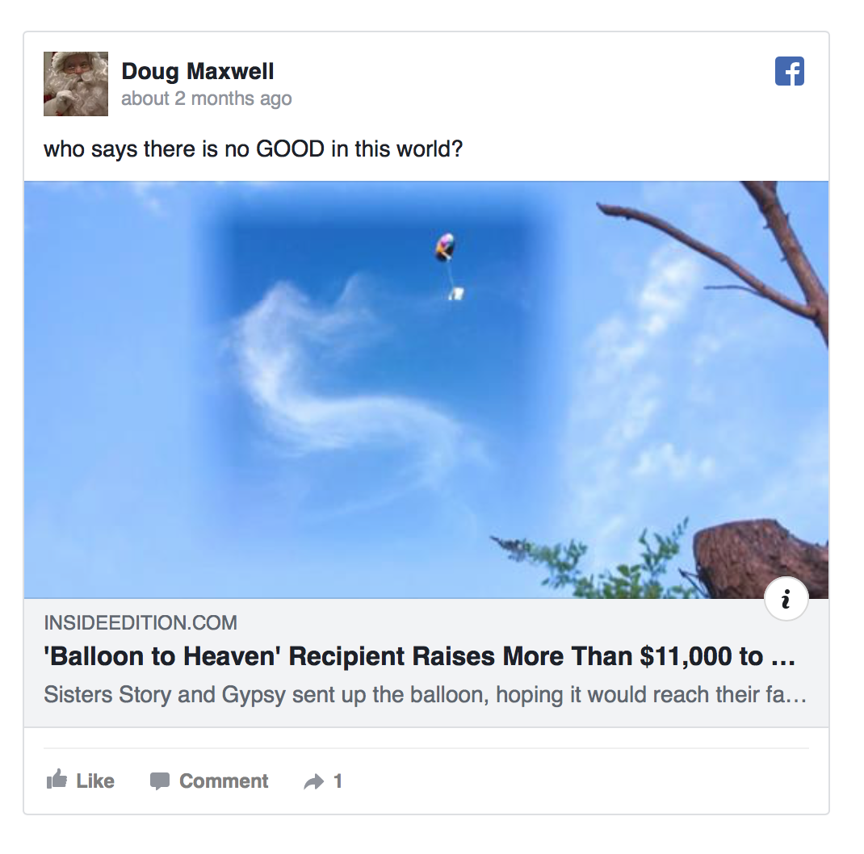Visit the INSIDEEDITION.COM source domain
The image size is (864, 854).
click(x=141, y=622)
